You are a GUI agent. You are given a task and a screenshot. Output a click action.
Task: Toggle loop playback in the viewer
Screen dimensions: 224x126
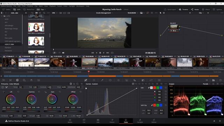pyautogui.click(x=112, y=53)
